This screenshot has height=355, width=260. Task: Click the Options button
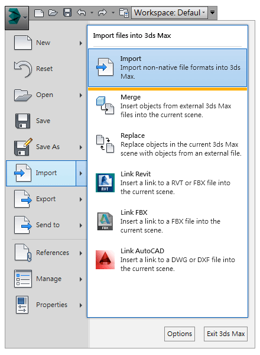coord(180,334)
